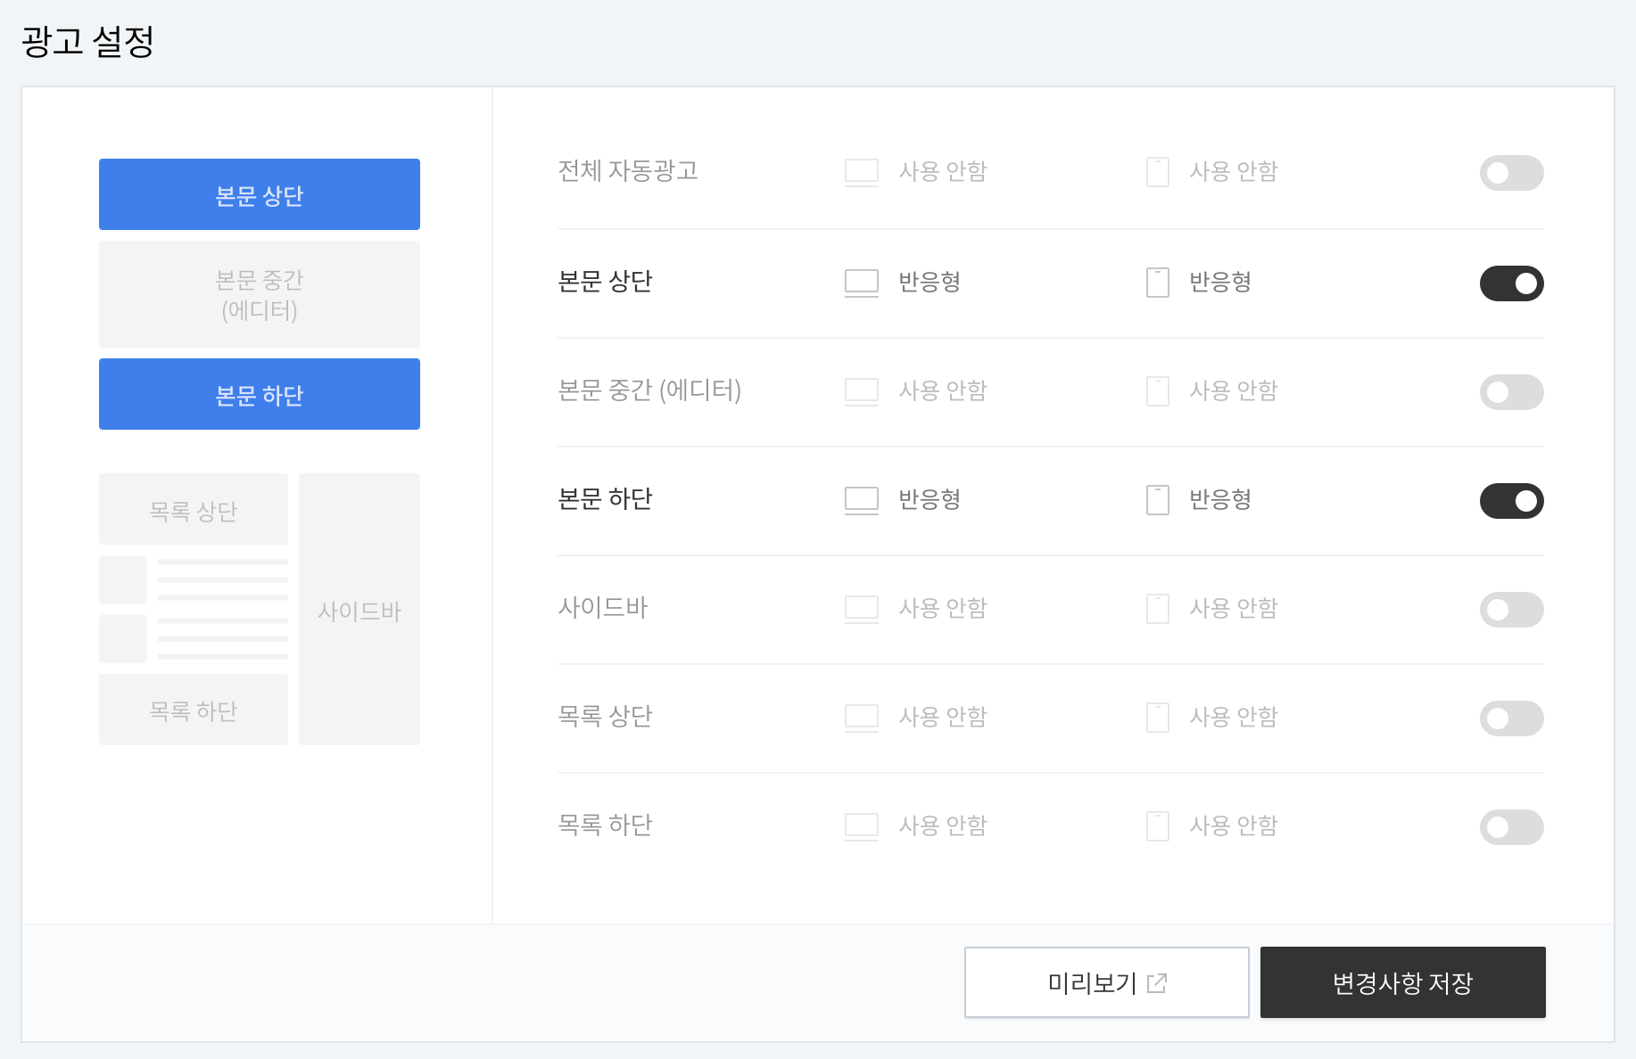
Task: Turn on the 사이드바 toggle
Action: [x=1511, y=610]
